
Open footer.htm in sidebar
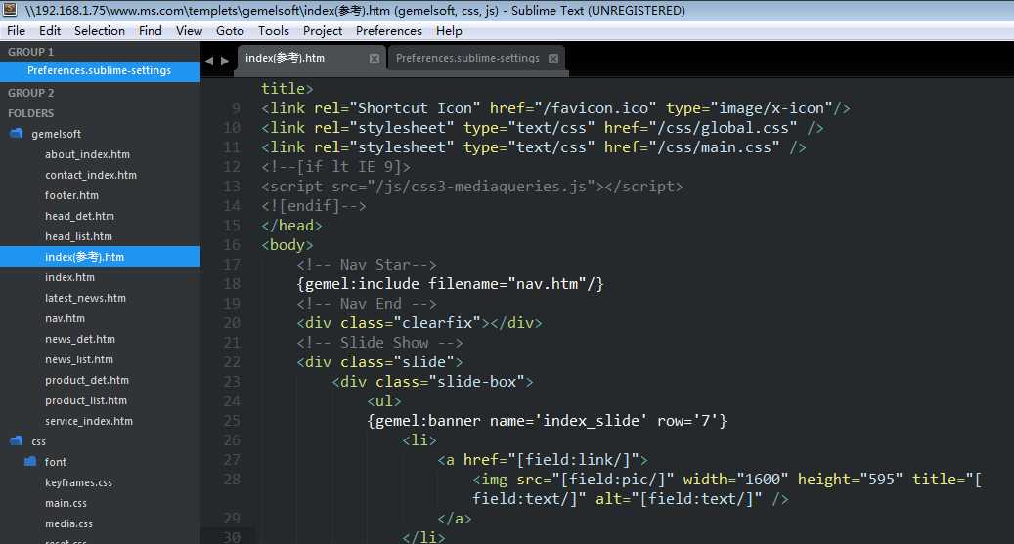coord(71,195)
